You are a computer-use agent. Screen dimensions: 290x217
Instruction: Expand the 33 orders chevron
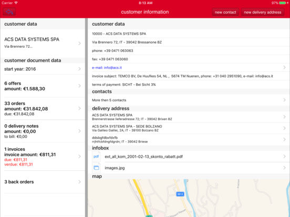79,108
